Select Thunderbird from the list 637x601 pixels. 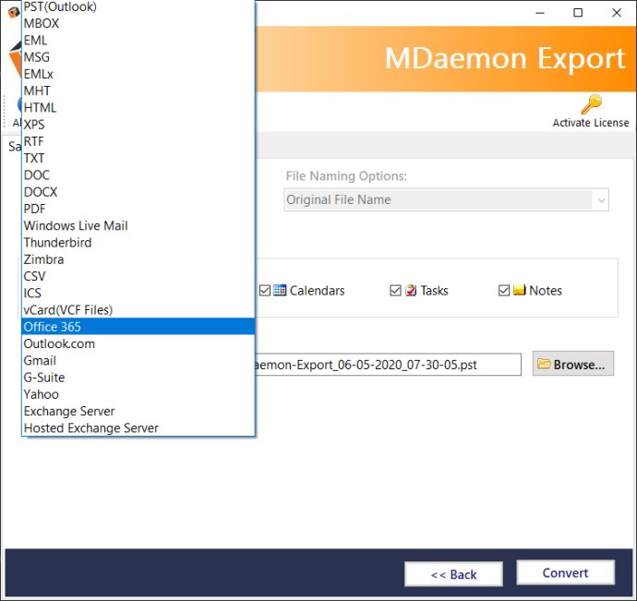138,243
